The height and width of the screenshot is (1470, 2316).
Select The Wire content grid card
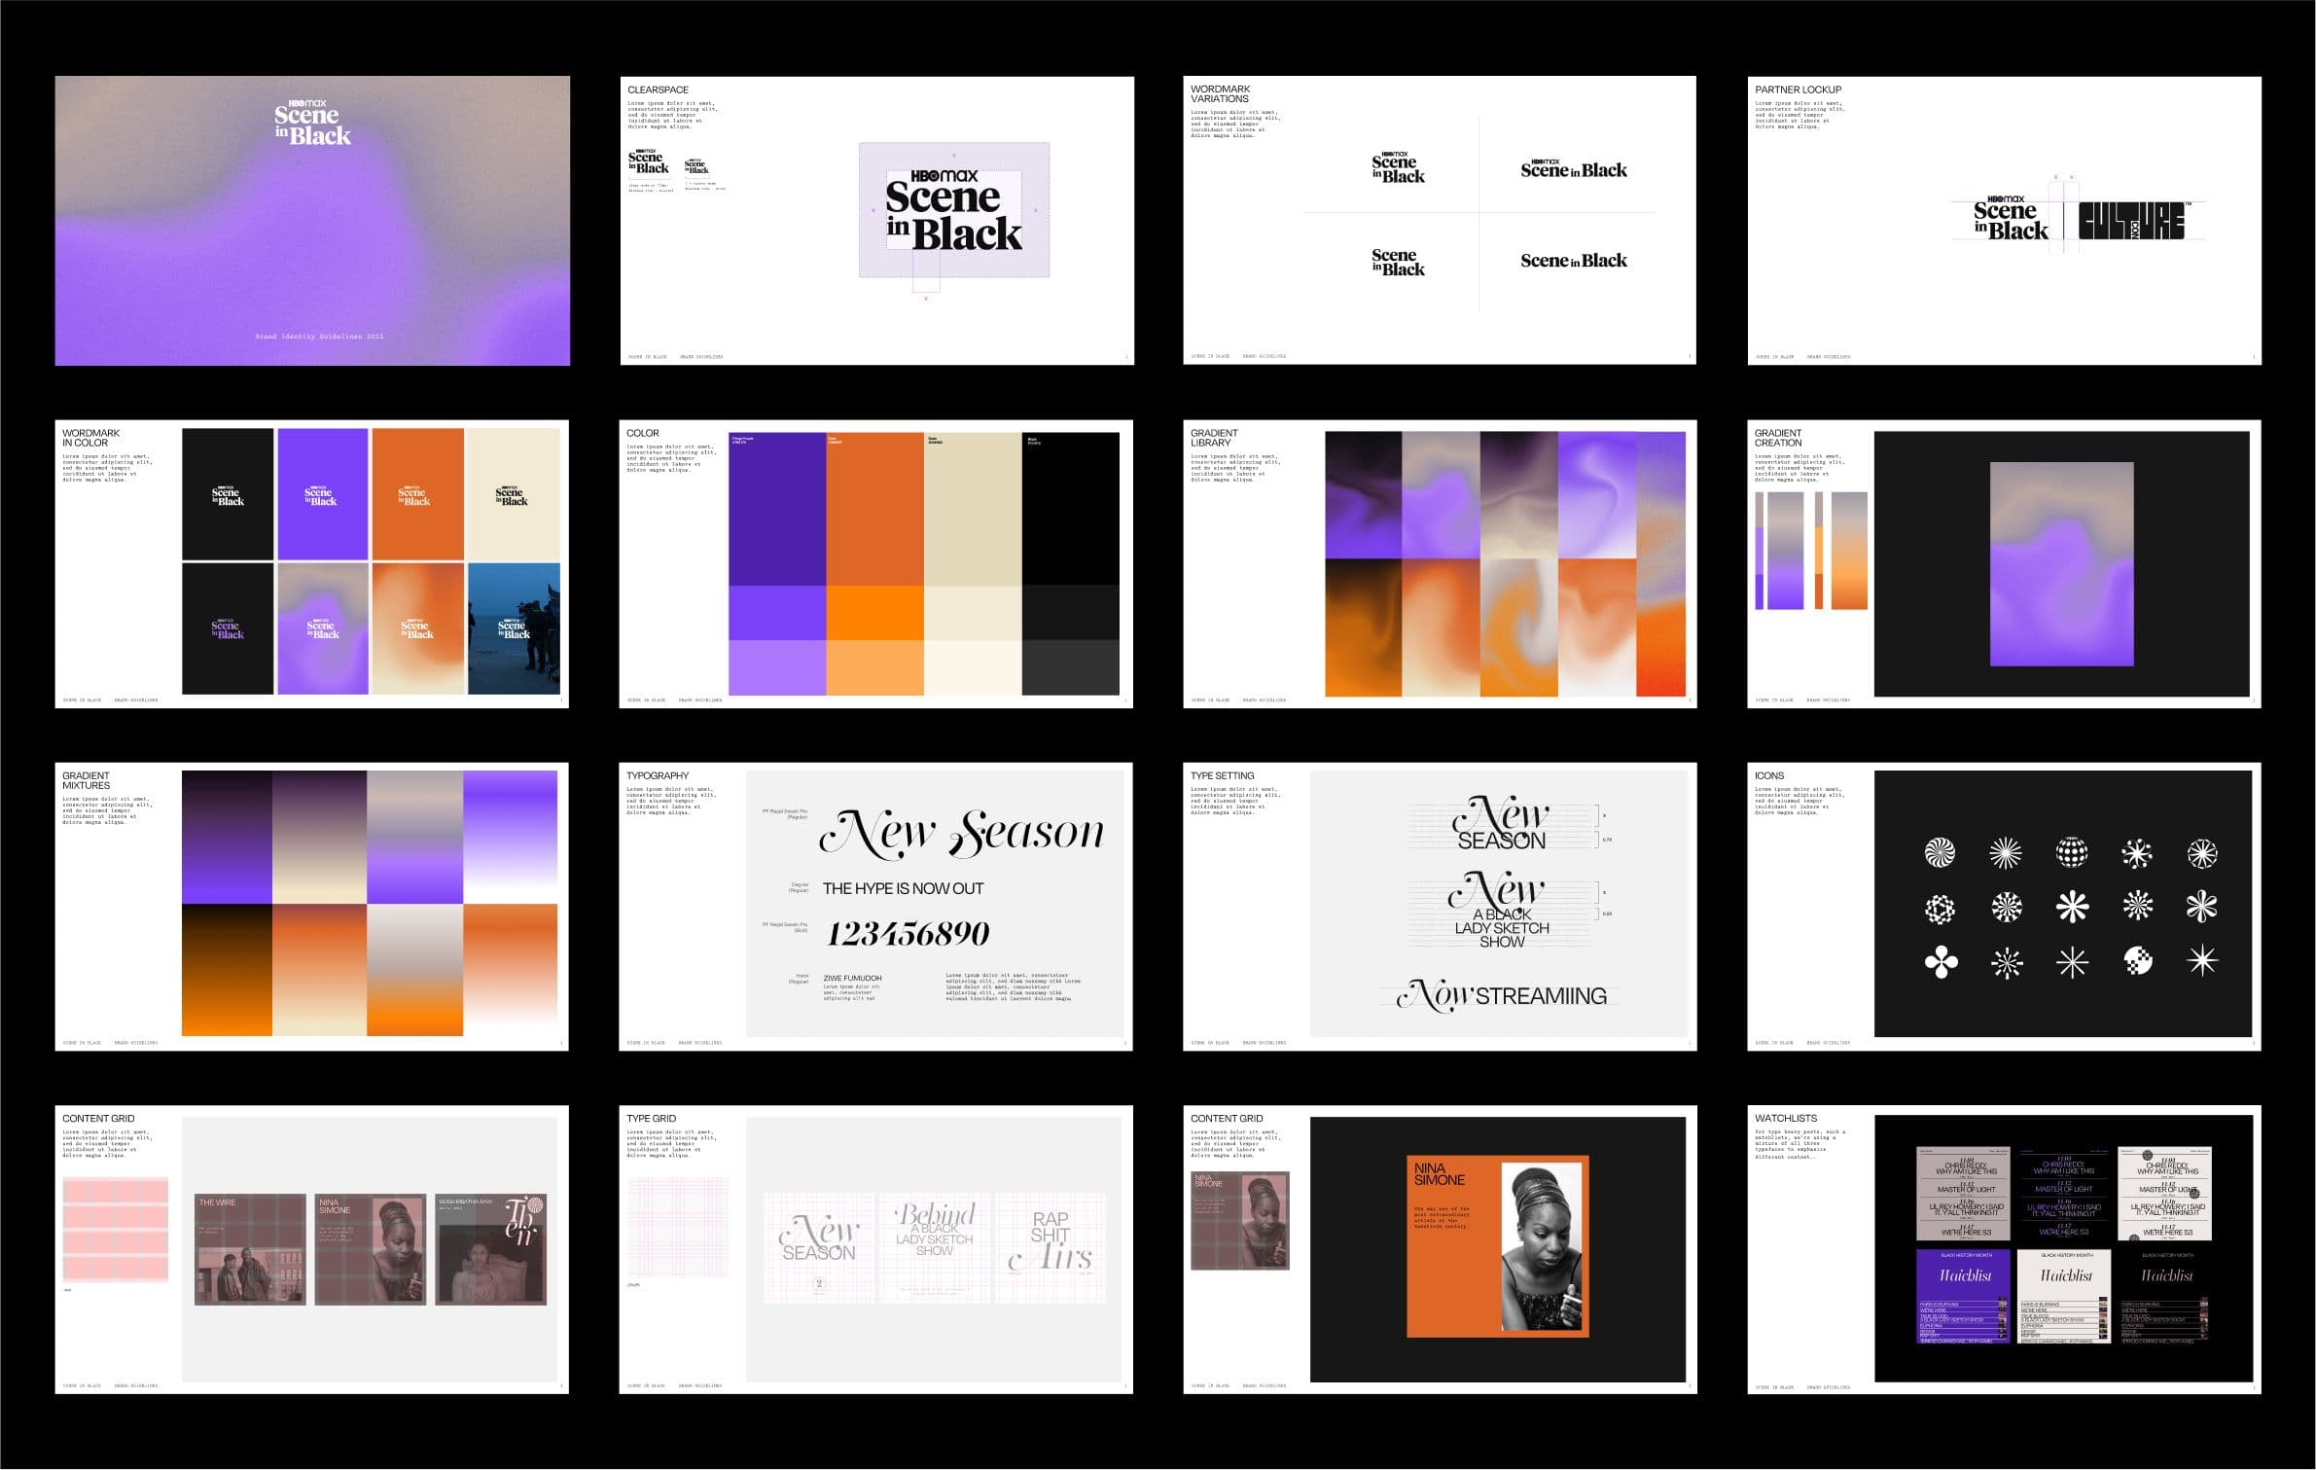[250, 1249]
